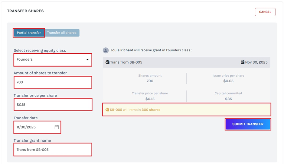
Task: Click the Capital commited $35 value
Action: click(x=228, y=99)
